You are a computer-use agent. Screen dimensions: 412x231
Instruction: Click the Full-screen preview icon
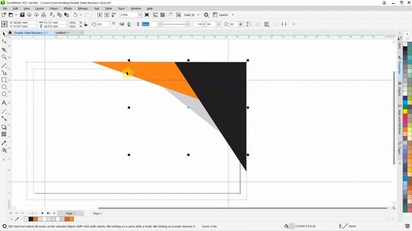pyautogui.click(x=147, y=15)
